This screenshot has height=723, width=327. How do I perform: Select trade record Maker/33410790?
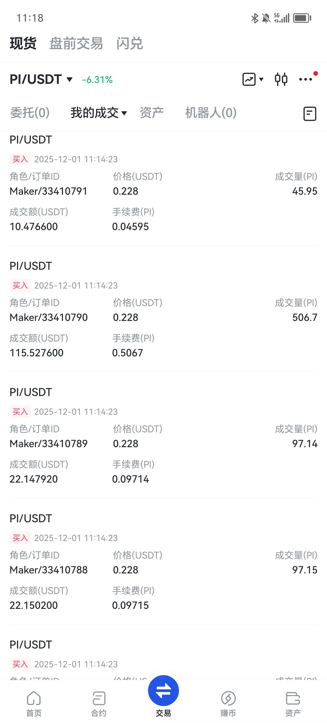tap(163, 309)
